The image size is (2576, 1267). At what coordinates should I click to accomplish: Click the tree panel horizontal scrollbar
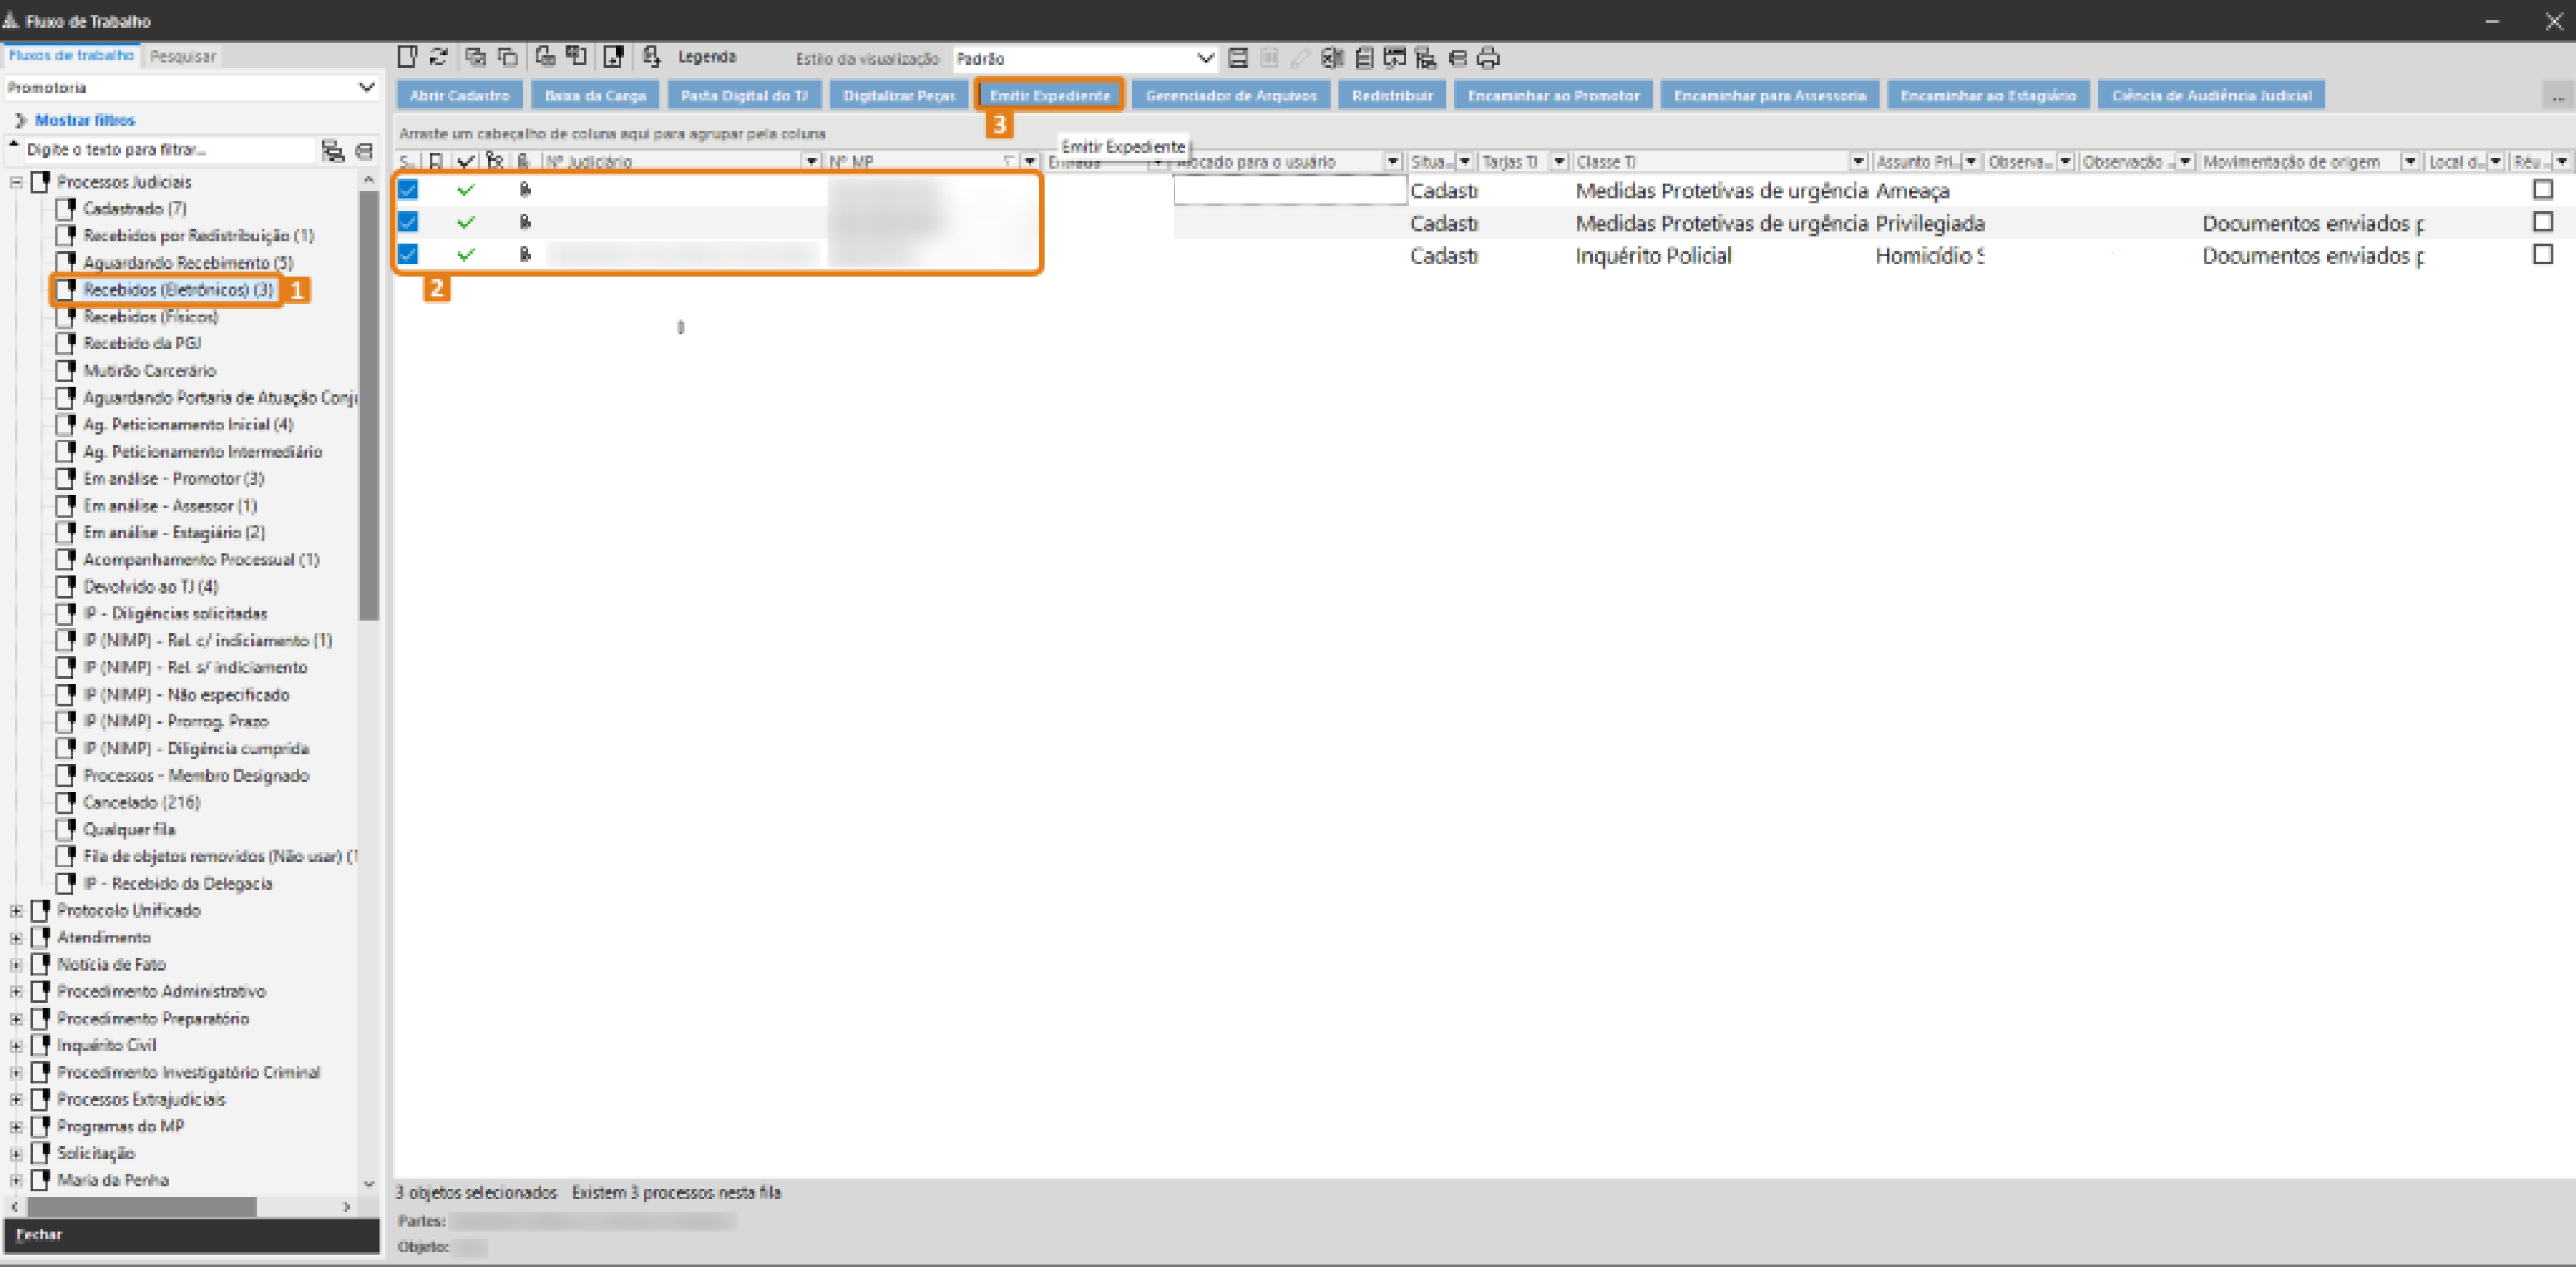pyautogui.click(x=140, y=1207)
